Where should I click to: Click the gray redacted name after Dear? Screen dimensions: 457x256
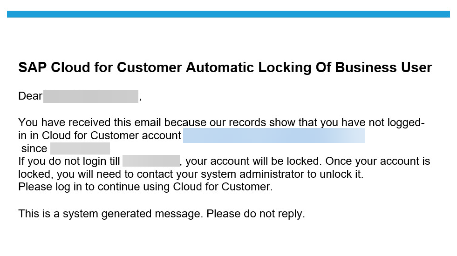91,96
